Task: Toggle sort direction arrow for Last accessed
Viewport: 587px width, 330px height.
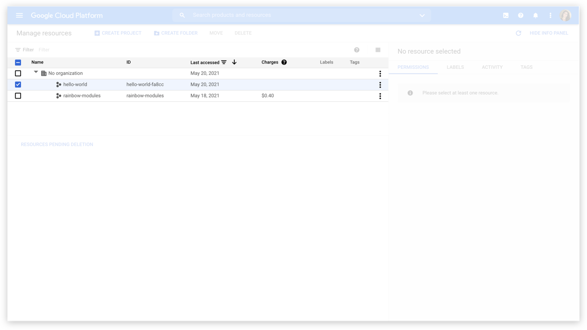Action: coord(234,62)
